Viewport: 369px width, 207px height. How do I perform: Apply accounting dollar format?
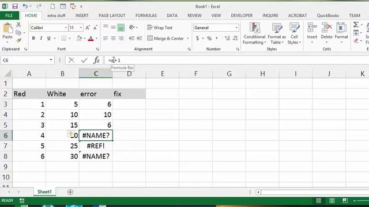pyautogui.click(x=197, y=39)
